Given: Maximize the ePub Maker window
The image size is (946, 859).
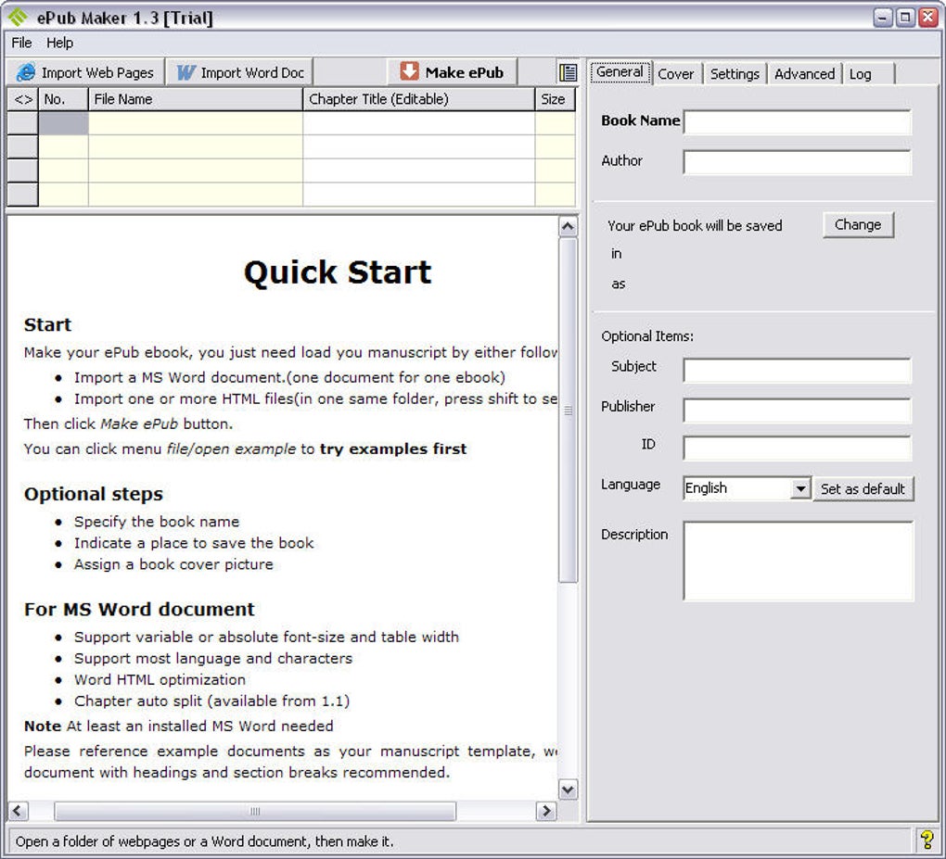Looking at the screenshot, I should pyautogui.click(x=905, y=17).
